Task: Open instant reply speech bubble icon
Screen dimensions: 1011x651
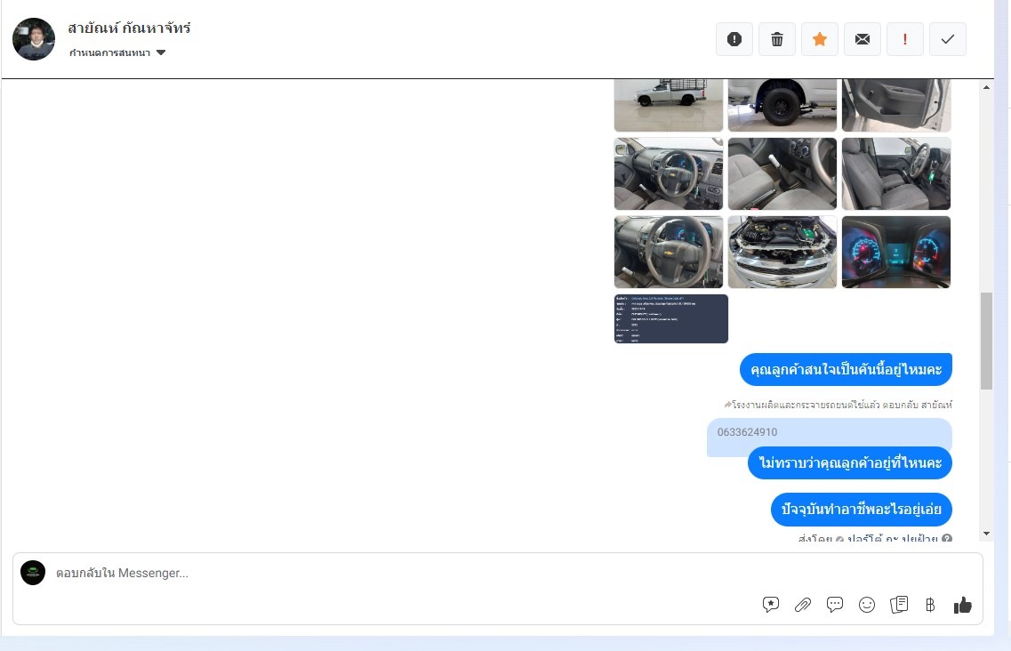Action: click(x=834, y=605)
